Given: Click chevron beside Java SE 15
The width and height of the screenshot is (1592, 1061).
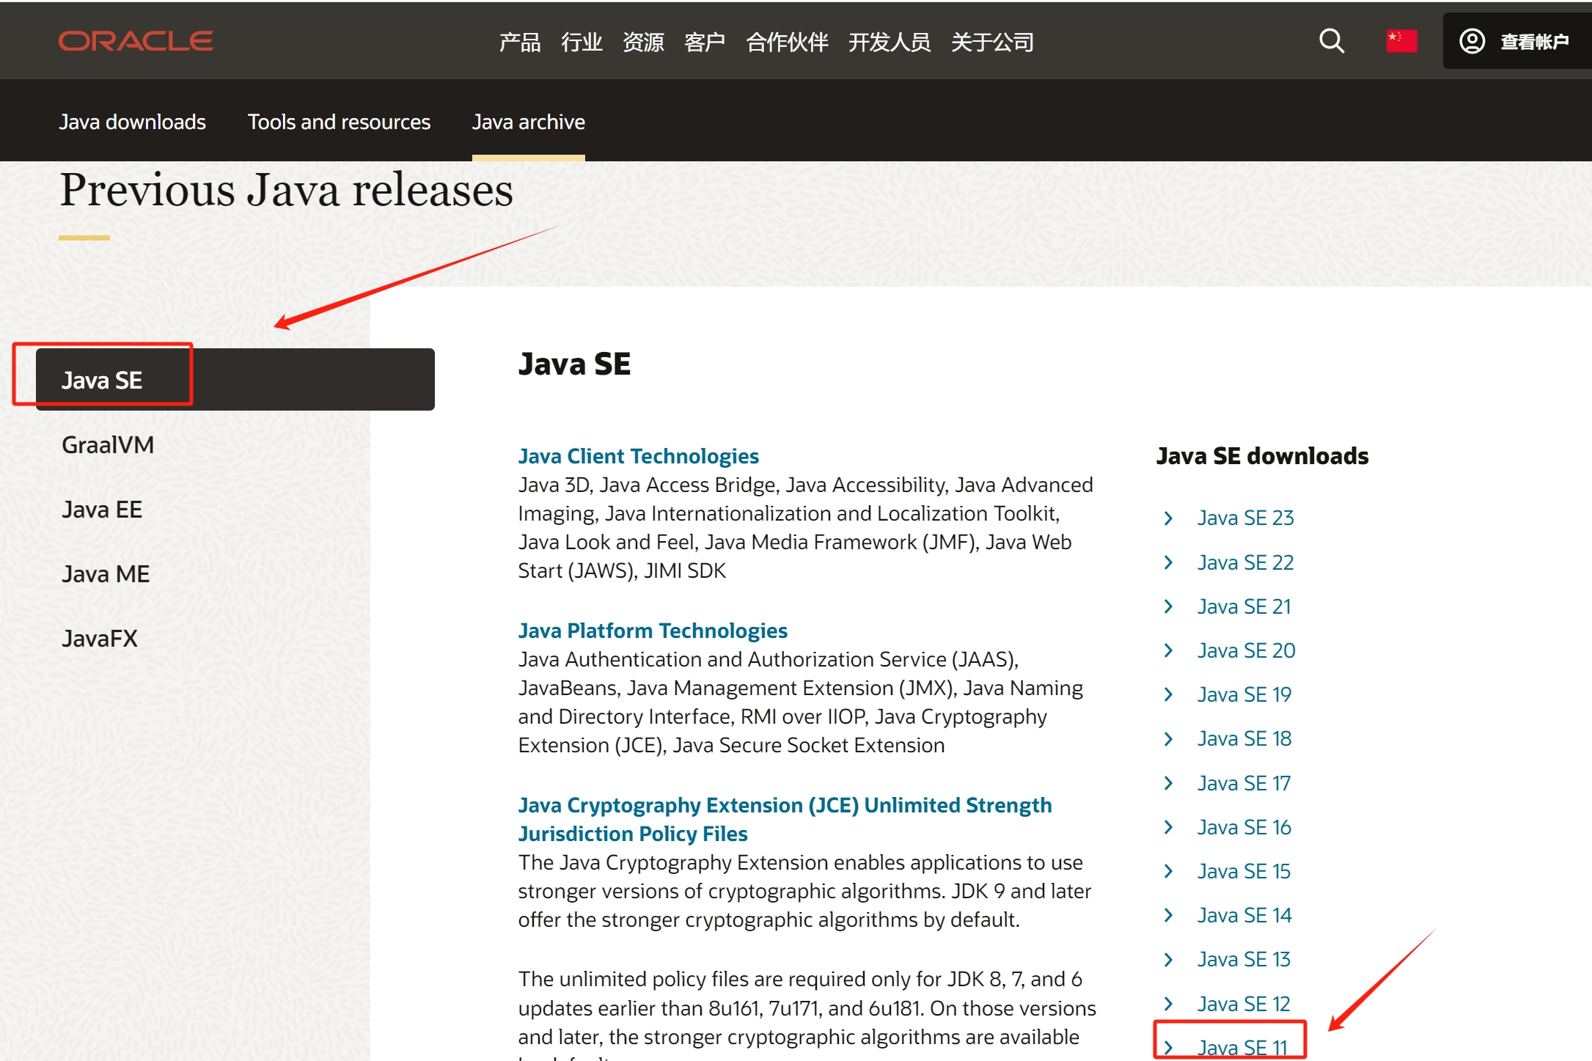Looking at the screenshot, I should pos(1168,871).
